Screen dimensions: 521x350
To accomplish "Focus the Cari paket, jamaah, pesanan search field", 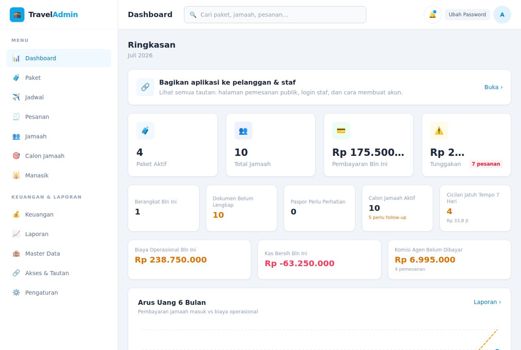I will coord(275,15).
